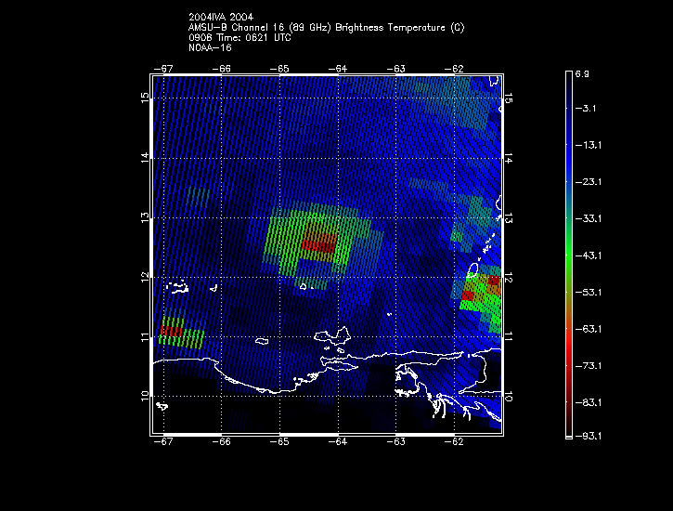
Task: Click the "-67" longitude label below the map
Action: click(163, 442)
